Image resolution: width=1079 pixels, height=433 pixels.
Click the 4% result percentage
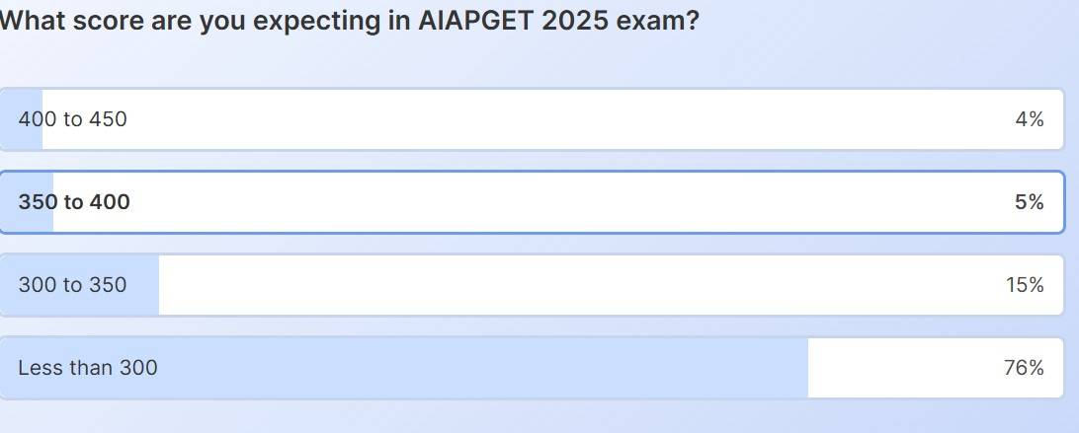pos(1029,119)
